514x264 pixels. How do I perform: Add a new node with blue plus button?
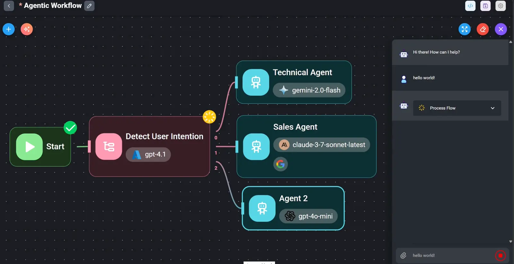9,29
